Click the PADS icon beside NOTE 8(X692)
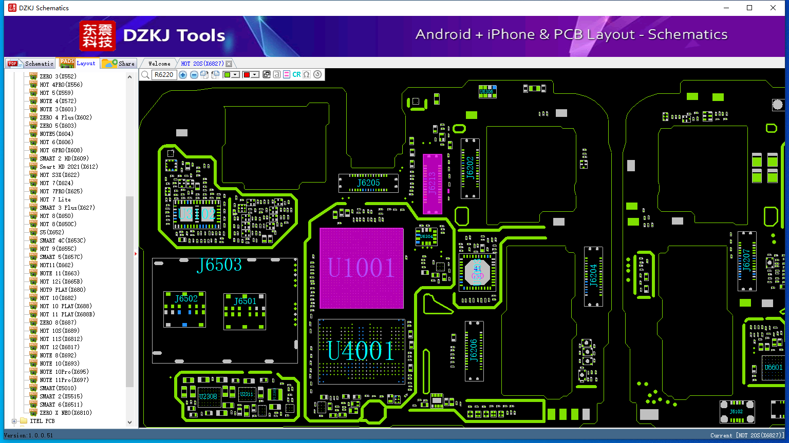 [33, 355]
